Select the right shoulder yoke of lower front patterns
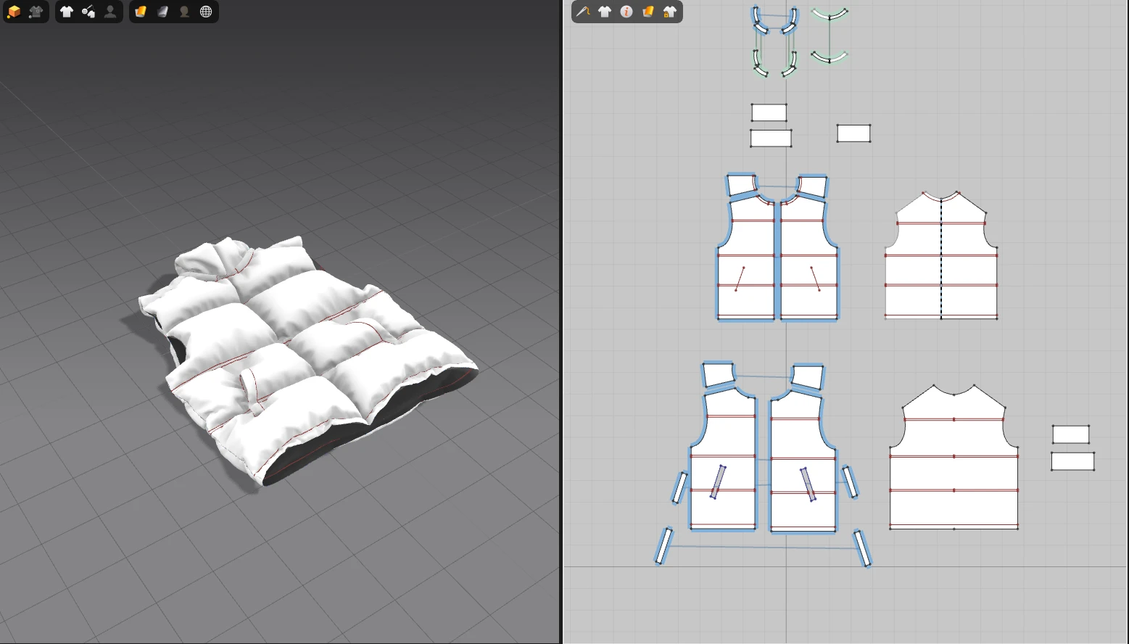 coord(807,377)
